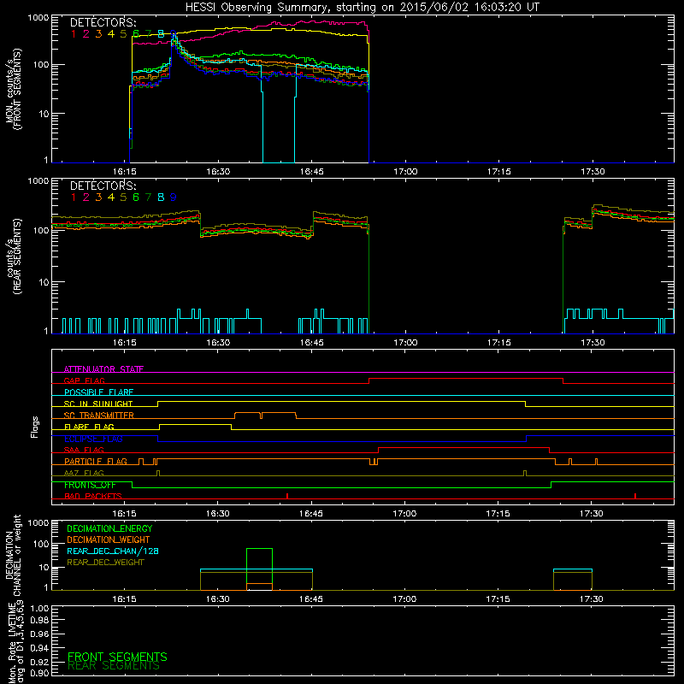Click 16:15 tick label under Flags plot
The height and width of the screenshot is (684, 684).
click(x=124, y=514)
